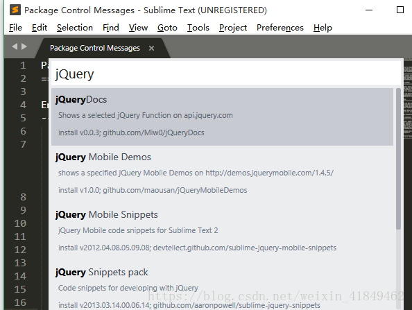
Task: Open the Preferences menu
Action: (280, 28)
